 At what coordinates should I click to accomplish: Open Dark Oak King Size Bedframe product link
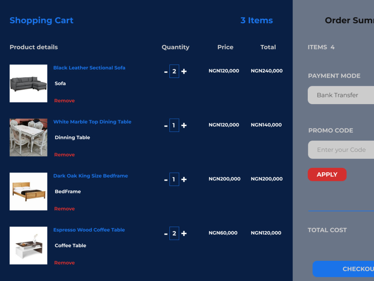tap(91, 176)
